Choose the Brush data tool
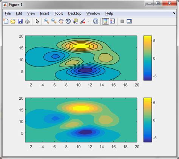Image resolution: width=179 pixels, height=159 pixels. pos(83,21)
